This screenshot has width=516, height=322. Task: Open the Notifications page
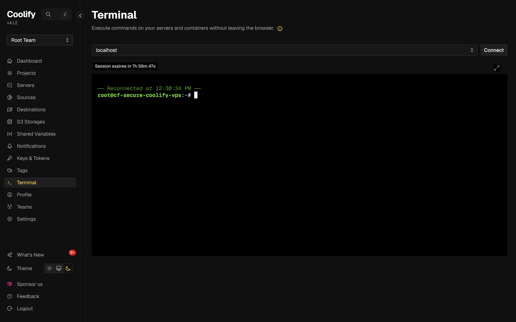40,146
